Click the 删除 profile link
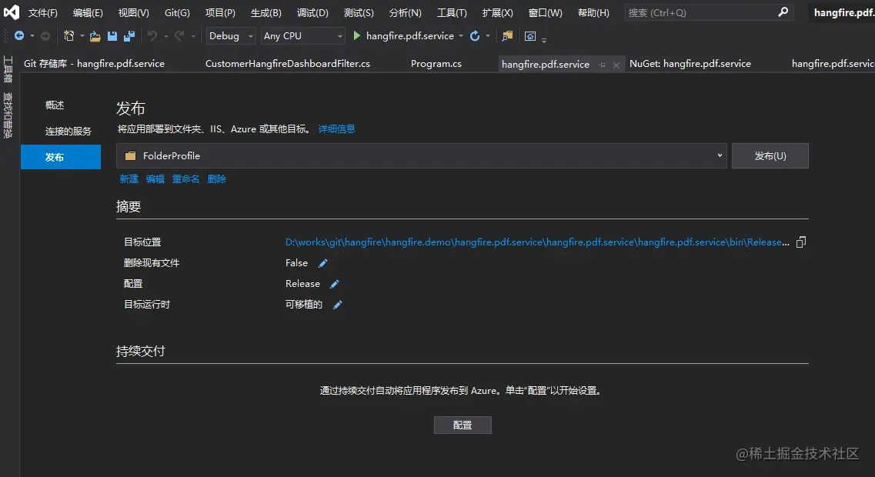Screen dimensions: 875x477 (x=216, y=178)
